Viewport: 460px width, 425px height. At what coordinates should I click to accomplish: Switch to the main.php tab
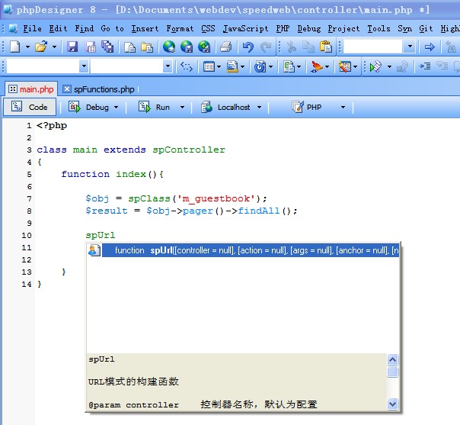pos(37,89)
